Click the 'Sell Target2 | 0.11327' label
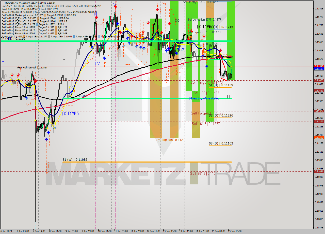325x234 pixels. pyautogui.click(x=207, y=113)
